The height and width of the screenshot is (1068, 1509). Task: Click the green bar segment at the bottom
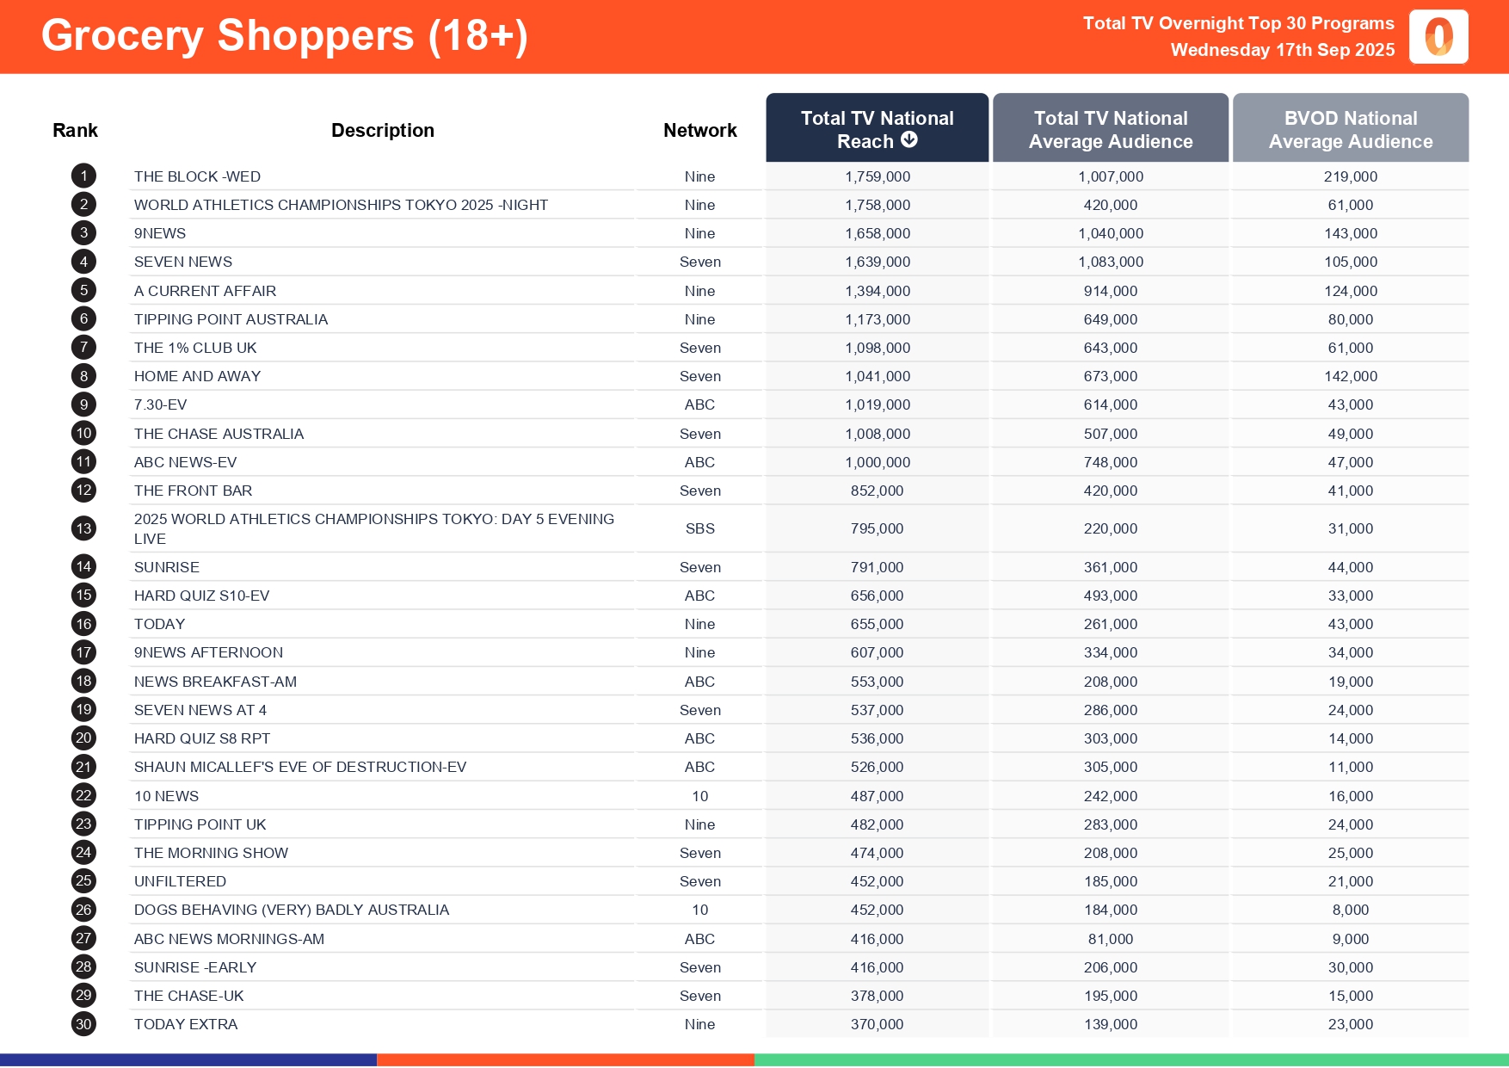coord(1130,1060)
